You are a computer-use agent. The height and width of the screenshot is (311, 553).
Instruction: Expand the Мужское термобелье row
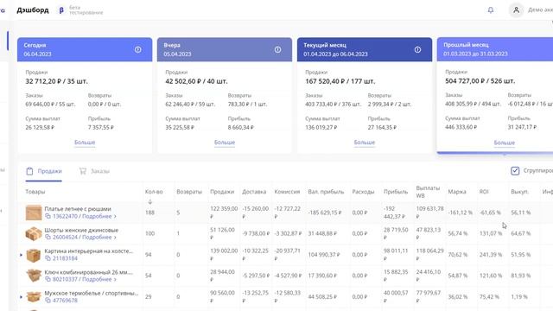[21, 297]
